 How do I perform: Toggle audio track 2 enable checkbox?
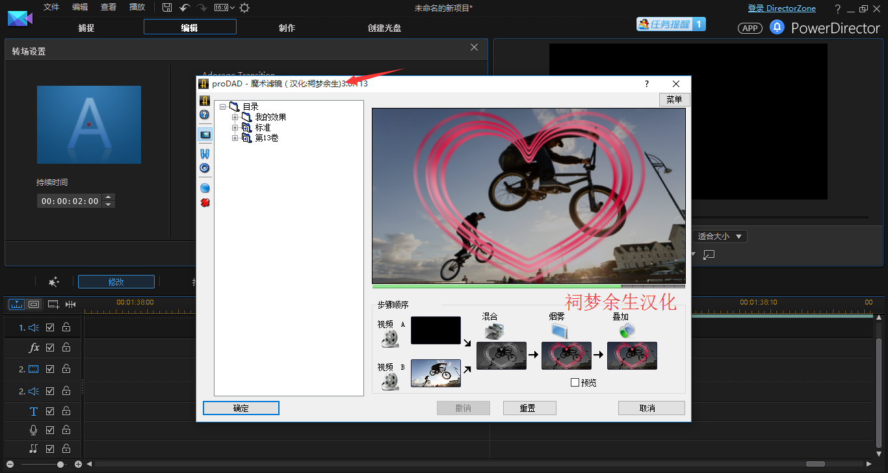50,390
